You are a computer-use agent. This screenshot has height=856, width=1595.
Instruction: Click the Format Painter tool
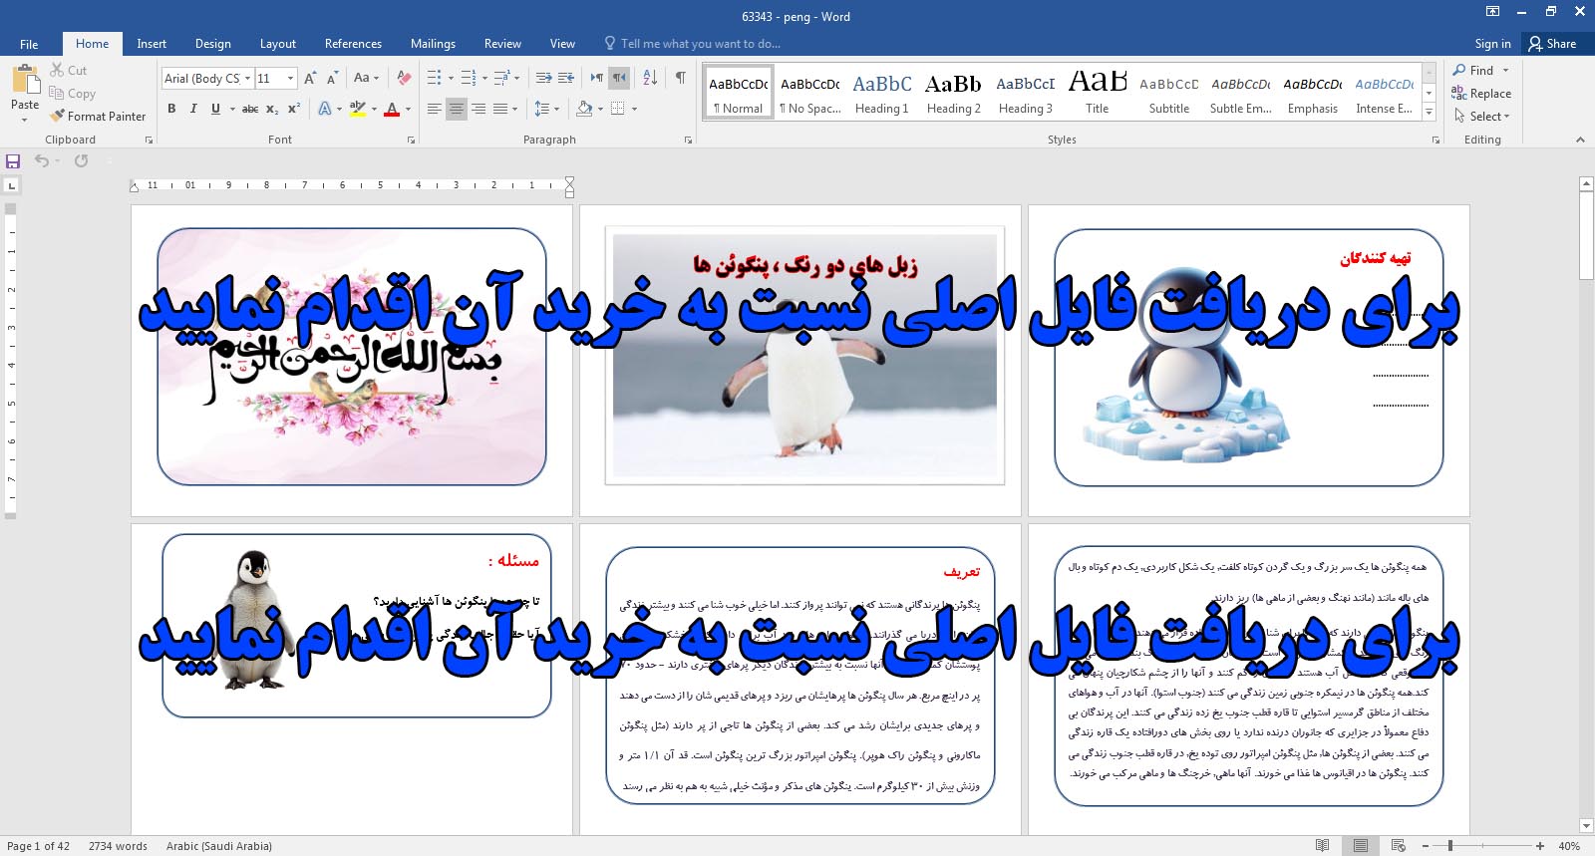98,117
